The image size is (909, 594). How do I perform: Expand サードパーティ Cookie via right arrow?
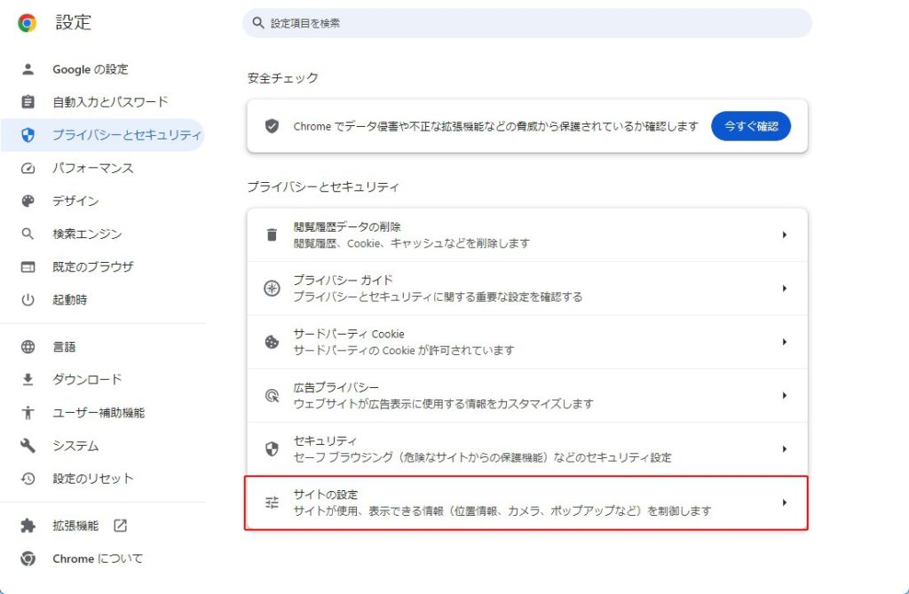tap(784, 342)
